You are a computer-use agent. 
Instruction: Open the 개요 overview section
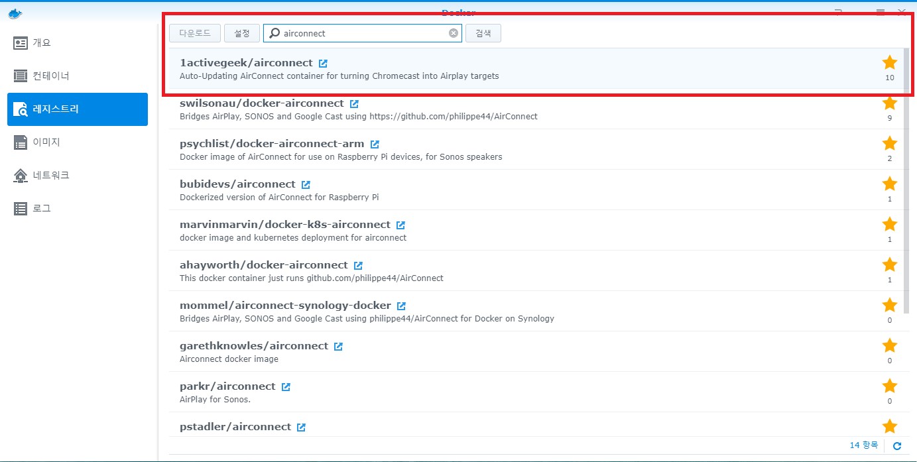coord(78,43)
